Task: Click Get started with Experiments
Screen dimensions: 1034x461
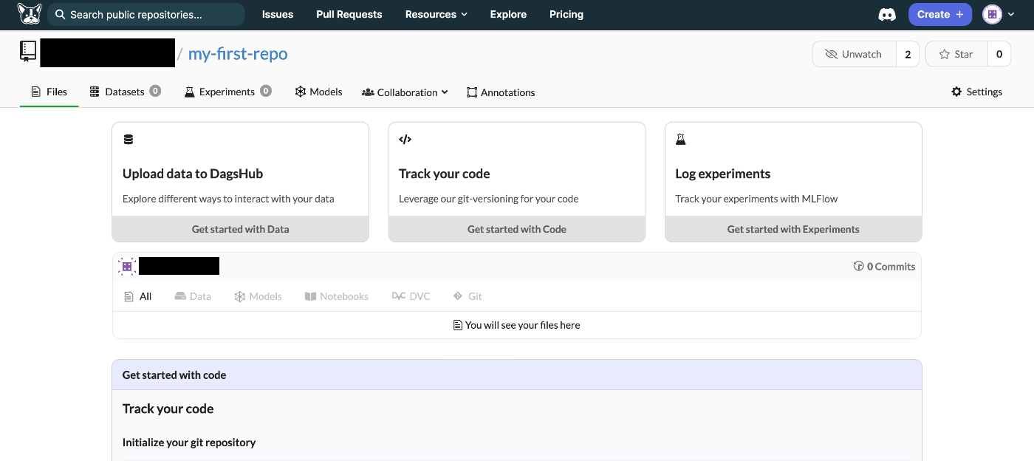Action: (x=793, y=229)
